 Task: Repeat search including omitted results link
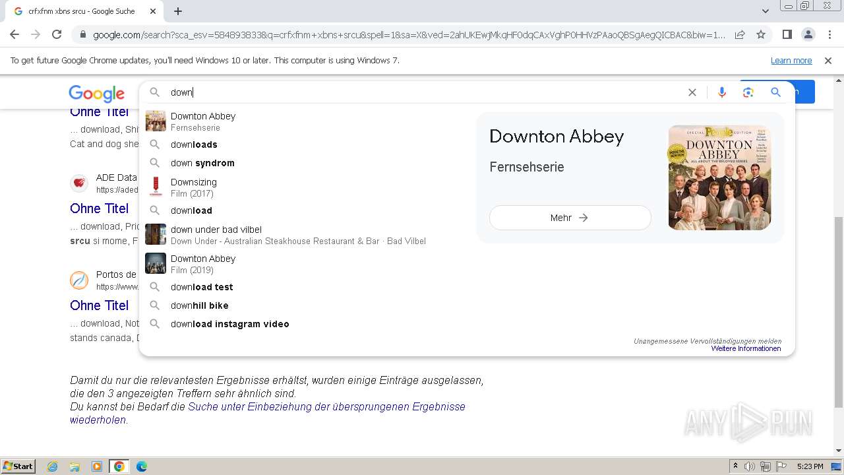[x=267, y=413]
